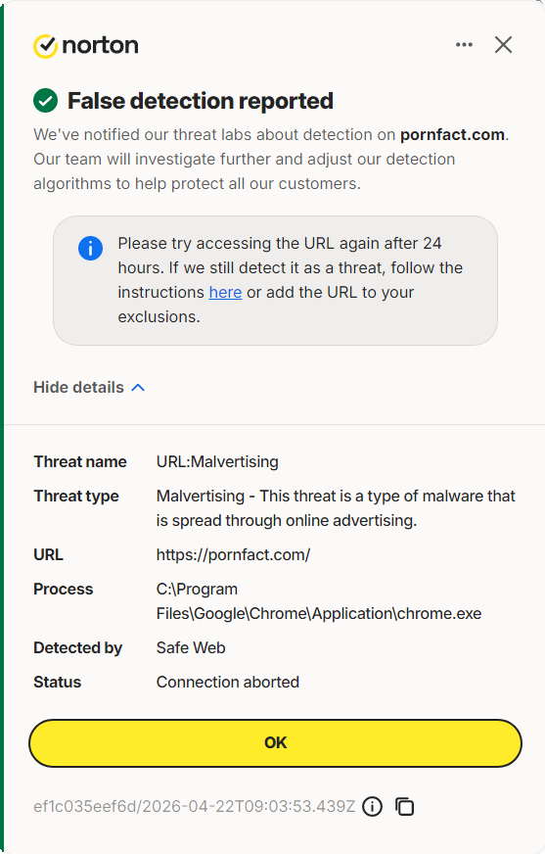Click the chrome.exe process path
This screenshot has width=545, height=854.
coord(319,601)
